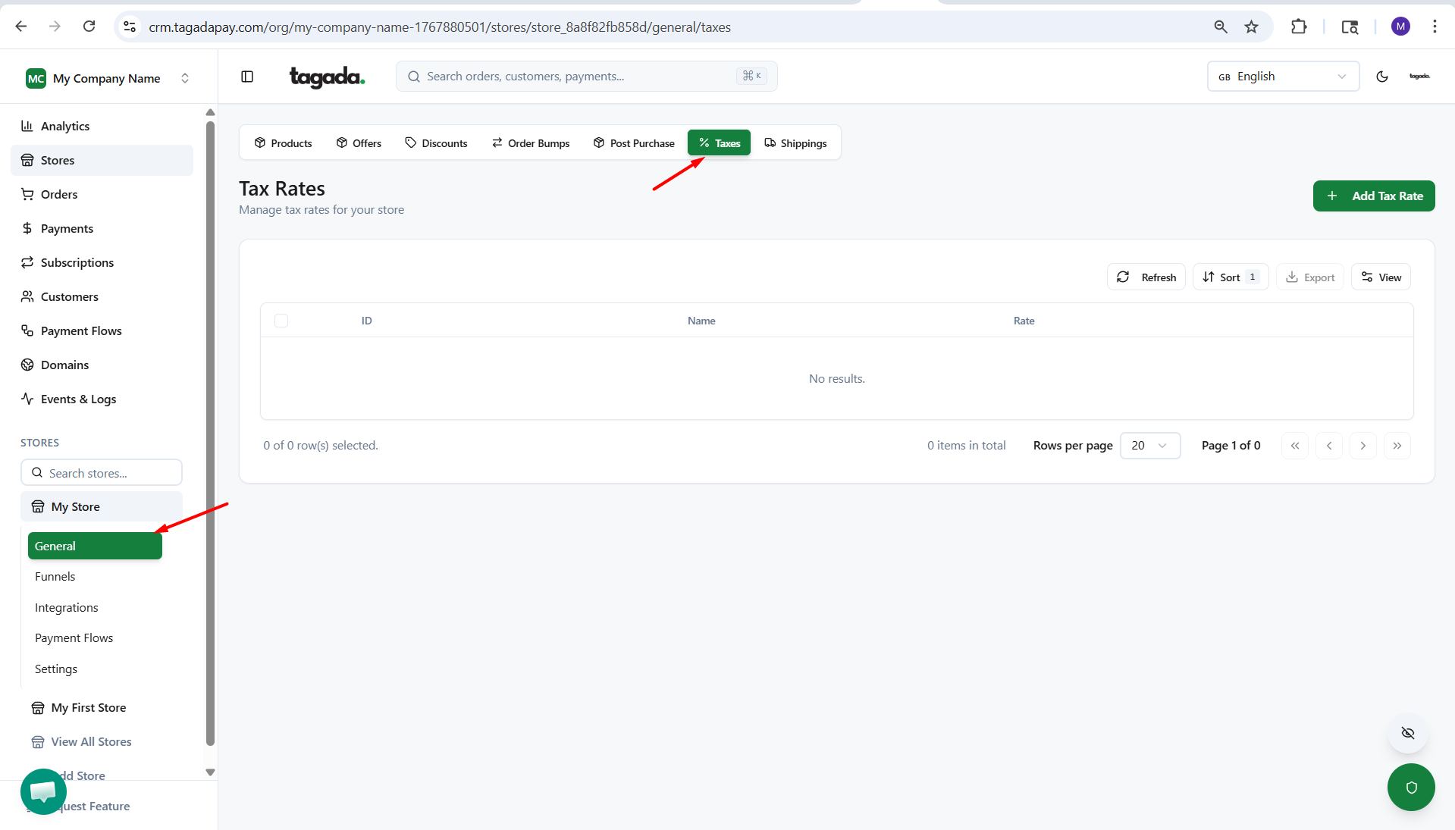Tick the select-all checkbox in table header
1455x830 pixels.
281,321
